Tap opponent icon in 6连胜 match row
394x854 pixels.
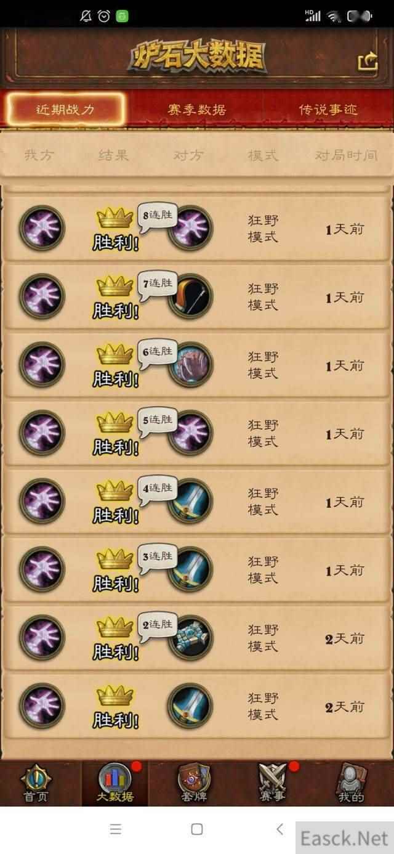coord(190,365)
